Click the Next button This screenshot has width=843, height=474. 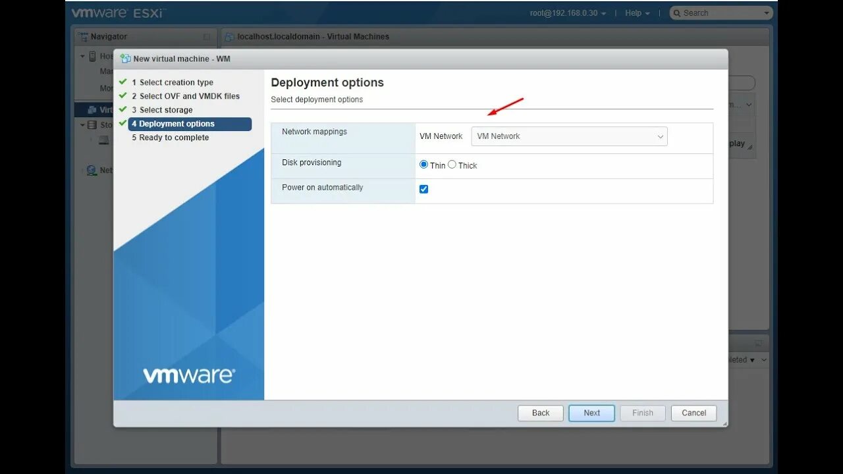pos(591,413)
